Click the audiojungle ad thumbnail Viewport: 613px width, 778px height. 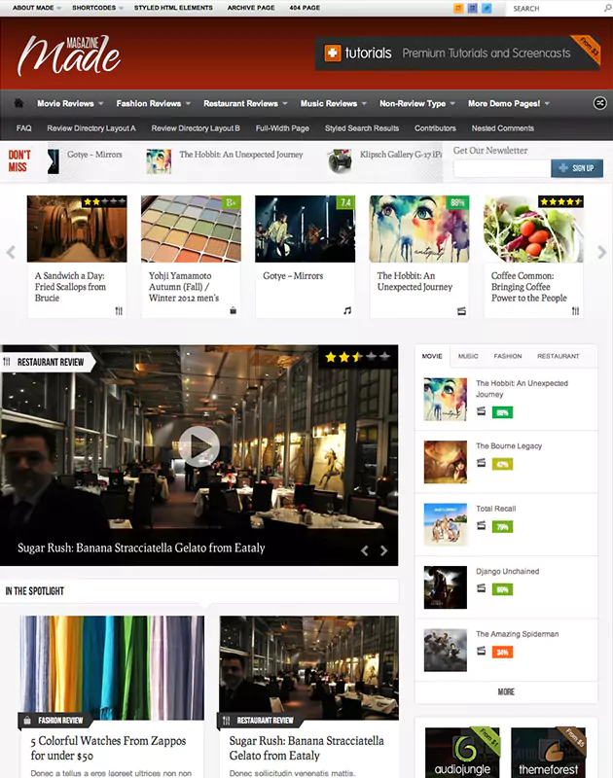[462, 753]
